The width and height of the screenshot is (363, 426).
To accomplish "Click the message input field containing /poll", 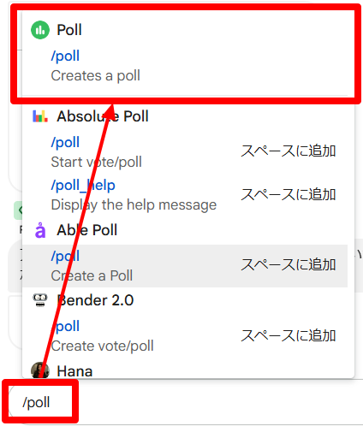I will pyautogui.click(x=186, y=403).
